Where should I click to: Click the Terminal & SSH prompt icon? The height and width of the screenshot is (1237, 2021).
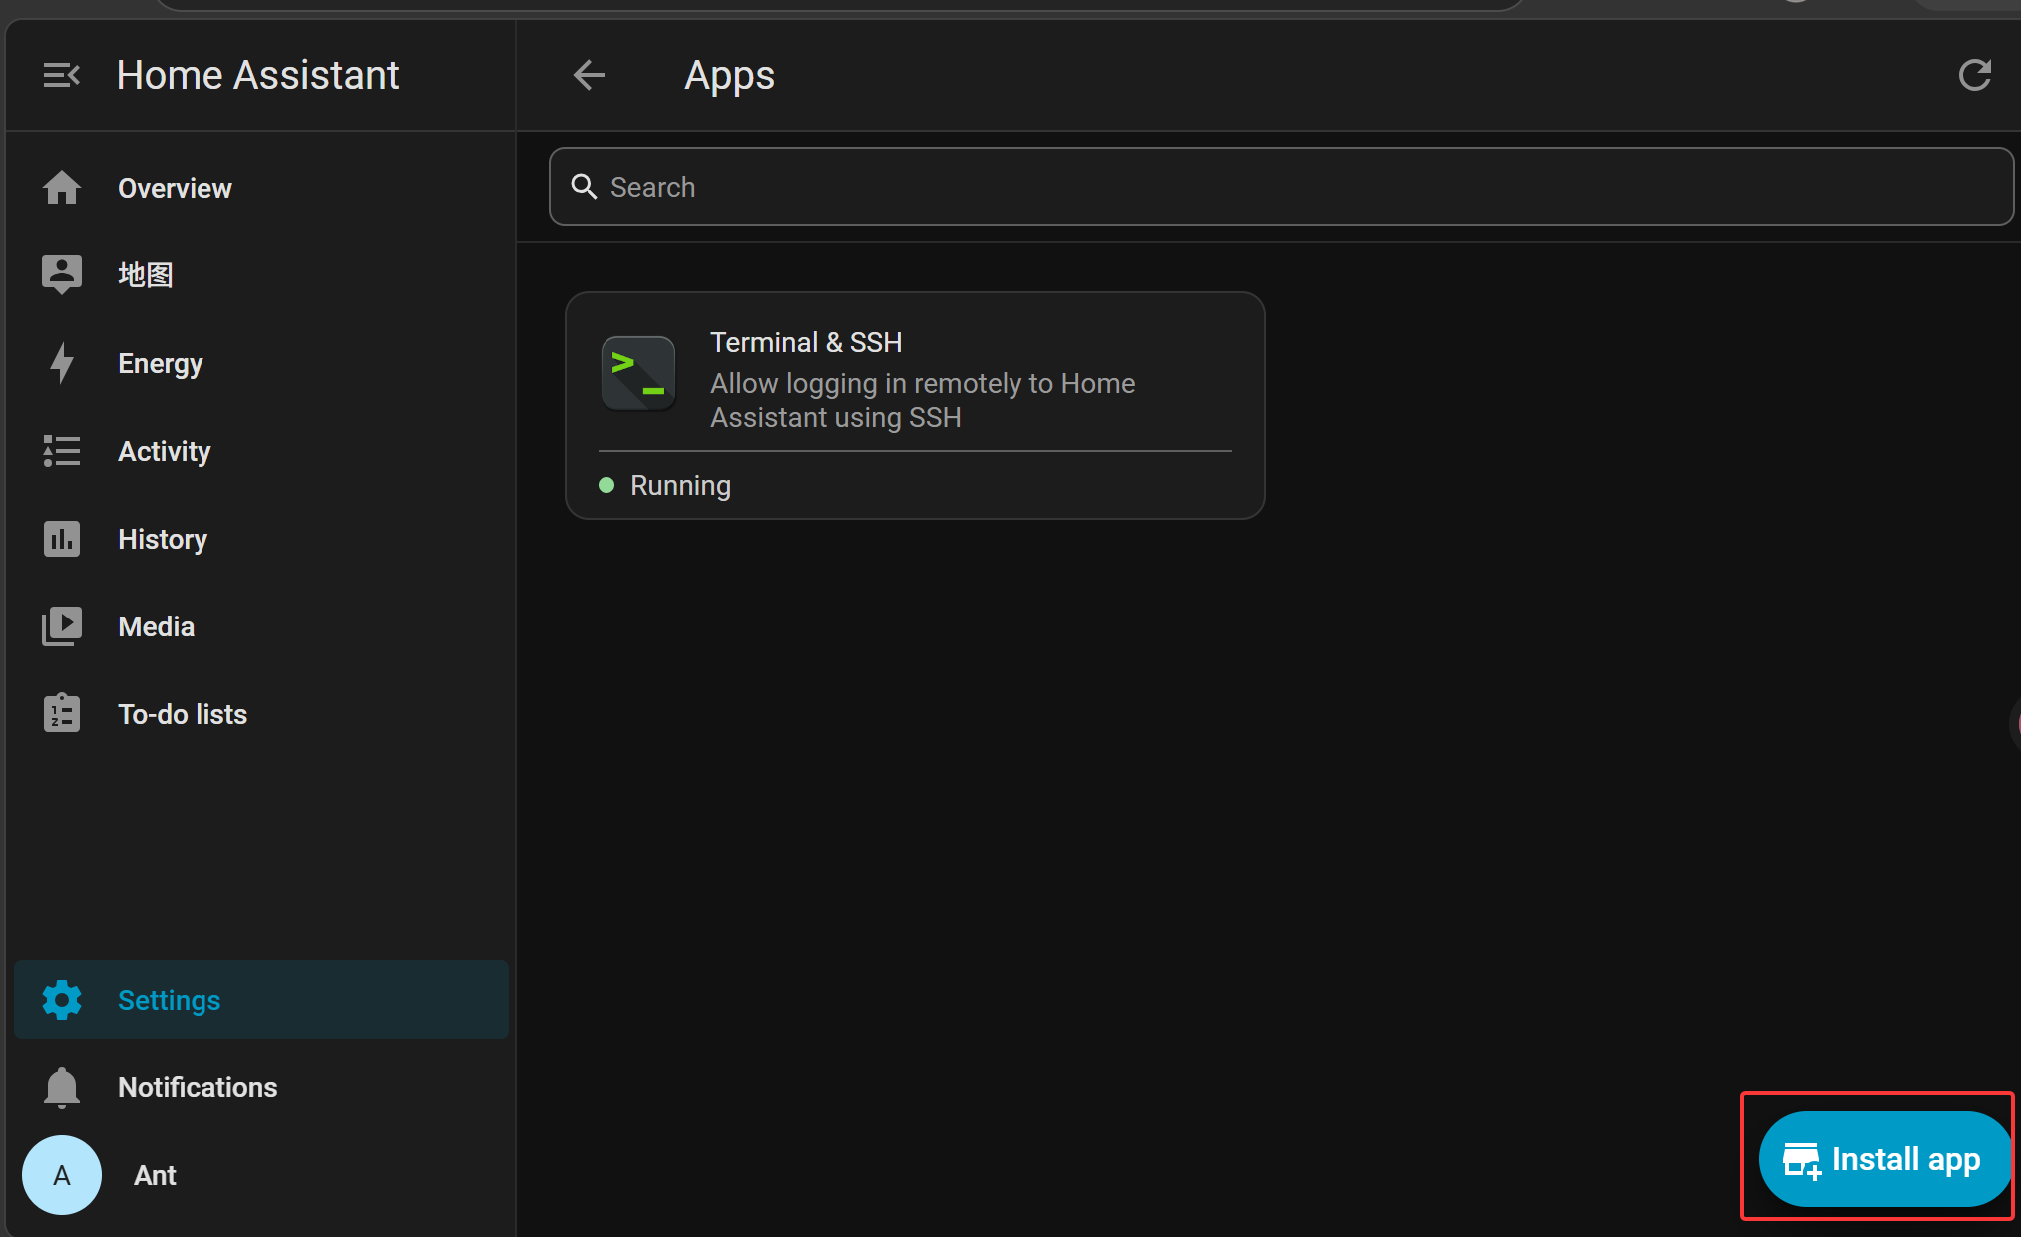click(638, 374)
